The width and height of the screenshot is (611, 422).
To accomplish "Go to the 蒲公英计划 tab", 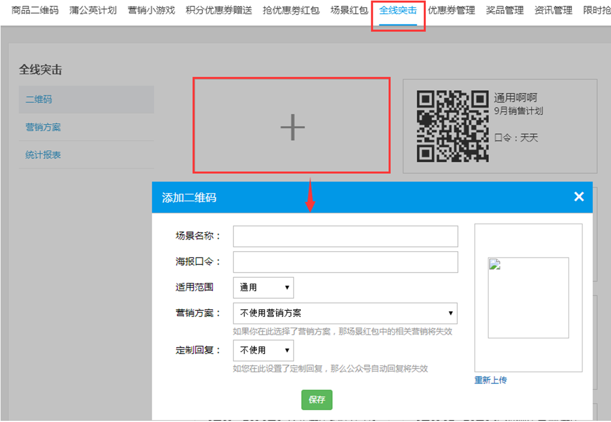I will click(93, 10).
